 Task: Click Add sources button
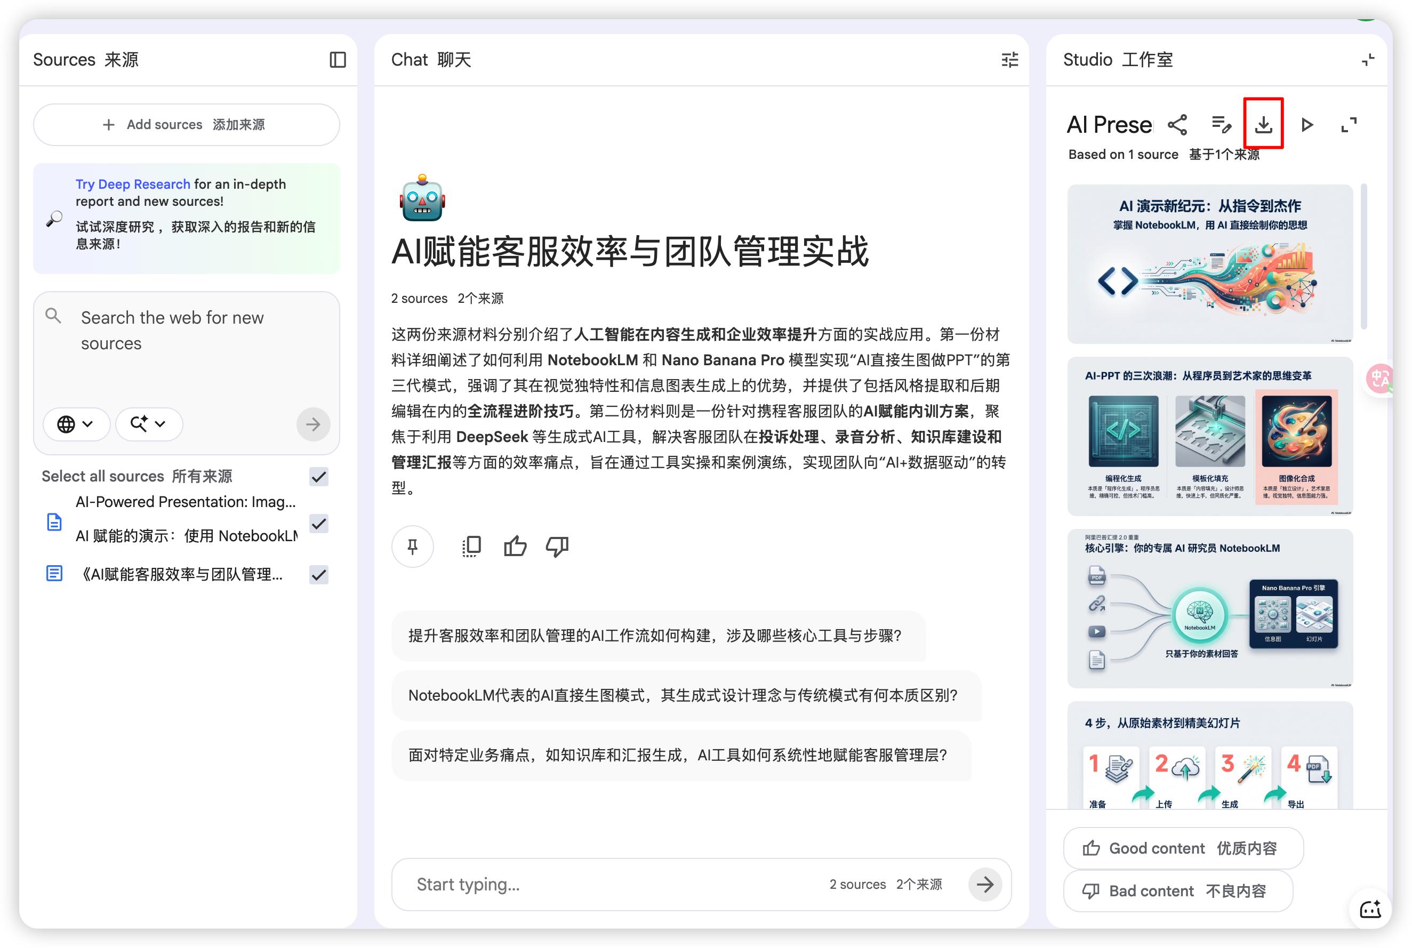[186, 125]
